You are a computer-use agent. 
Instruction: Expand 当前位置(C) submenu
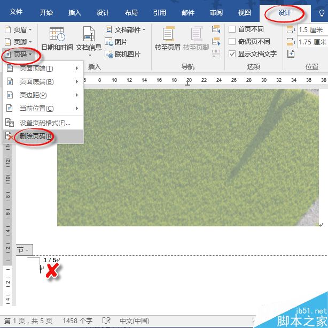click(43, 109)
